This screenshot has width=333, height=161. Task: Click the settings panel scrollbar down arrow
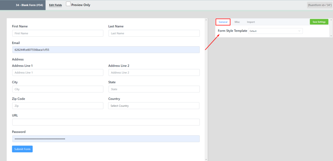pyautogui.click(x=331, y=36)
